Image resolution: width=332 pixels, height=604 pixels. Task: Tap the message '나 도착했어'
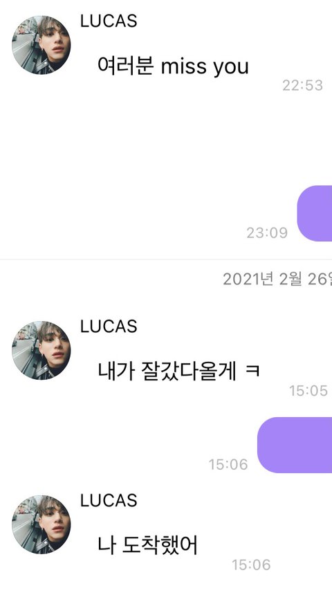pos(147,545)
